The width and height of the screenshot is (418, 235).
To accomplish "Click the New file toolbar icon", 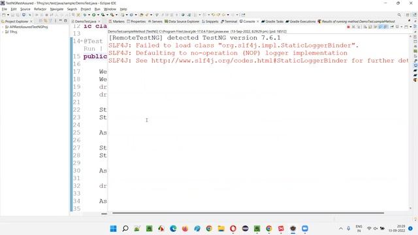I will coord(4,15).
